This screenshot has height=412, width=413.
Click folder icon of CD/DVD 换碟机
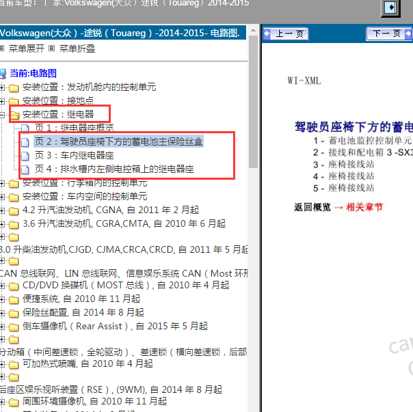point(14,286)
